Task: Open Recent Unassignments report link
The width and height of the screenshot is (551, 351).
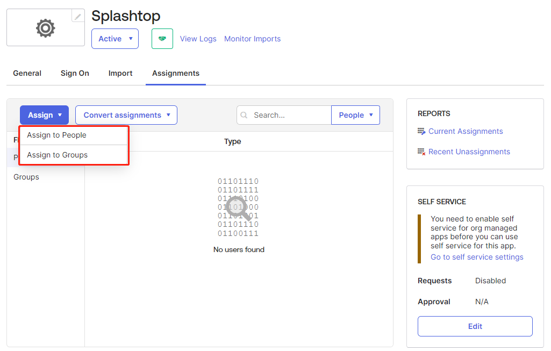Action: [x=469, y=152]
